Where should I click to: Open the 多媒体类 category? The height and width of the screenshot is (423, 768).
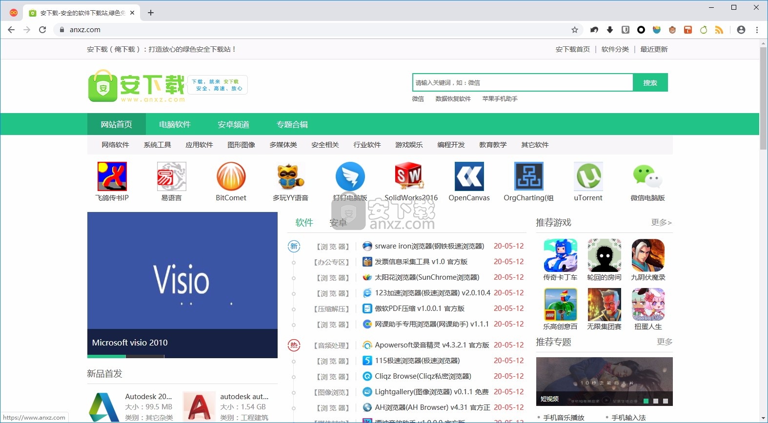tap(283, 145)
